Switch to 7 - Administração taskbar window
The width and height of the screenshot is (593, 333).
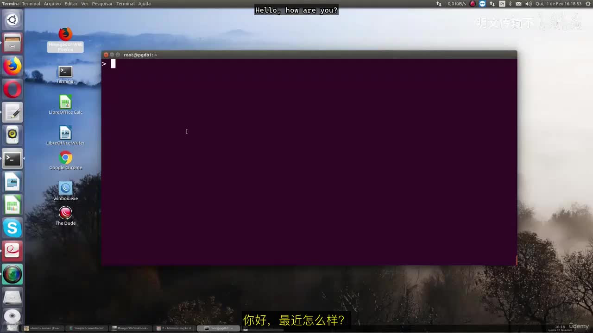click(175, 328)
